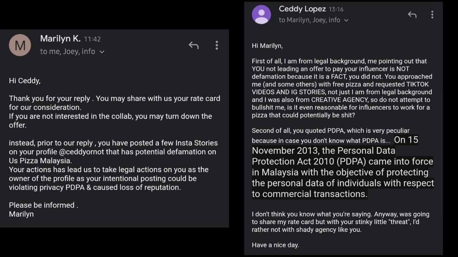Click the round "M" avatar for Marilyn K.
458x257 pixels.
pyautogui.click(x=20, y=45)
